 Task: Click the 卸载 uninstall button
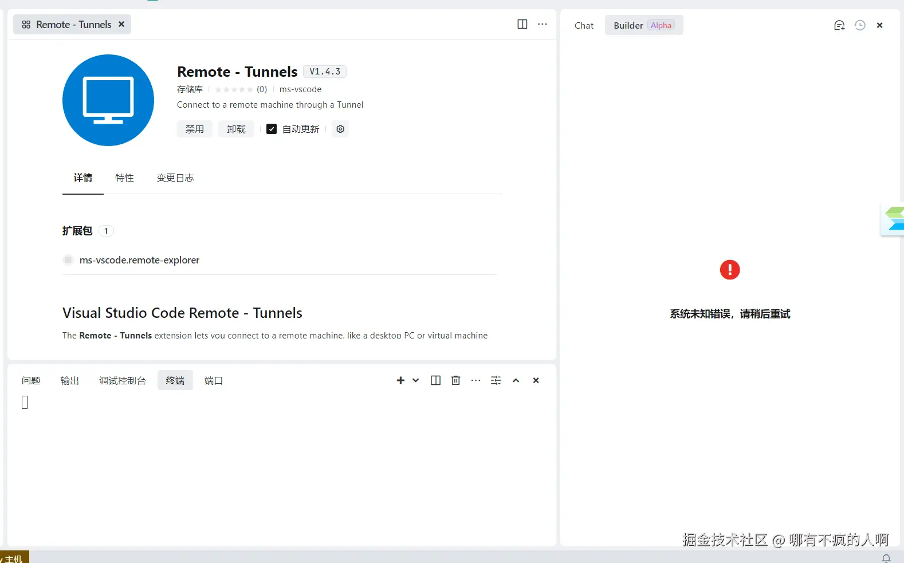point(235,129)
